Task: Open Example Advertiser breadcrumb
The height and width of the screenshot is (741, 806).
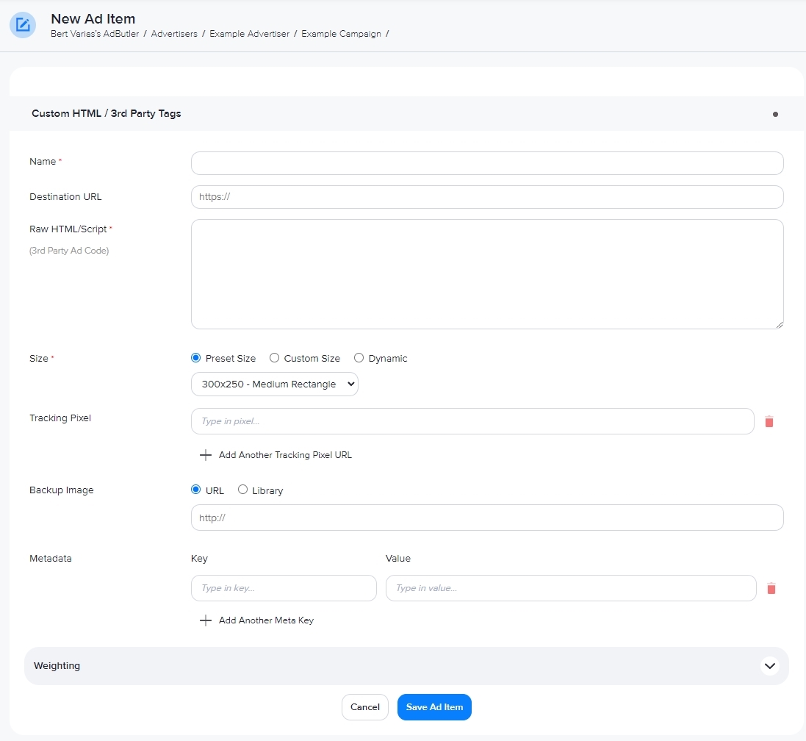Action: click(x=249, y=34)
